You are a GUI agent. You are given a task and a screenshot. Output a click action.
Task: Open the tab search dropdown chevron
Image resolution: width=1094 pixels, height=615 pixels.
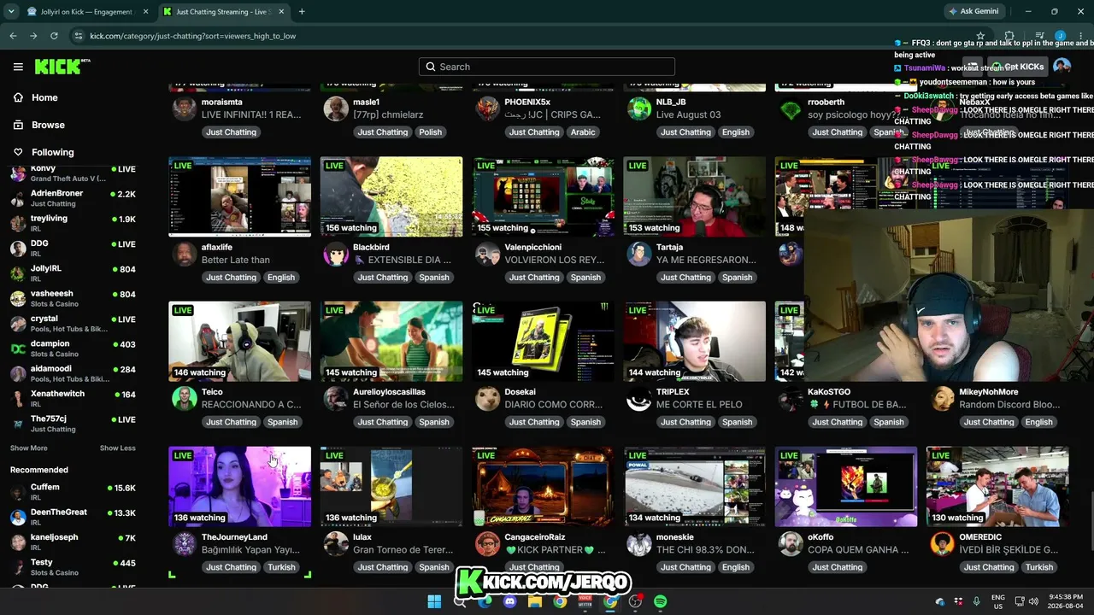[x=11, y=12]
